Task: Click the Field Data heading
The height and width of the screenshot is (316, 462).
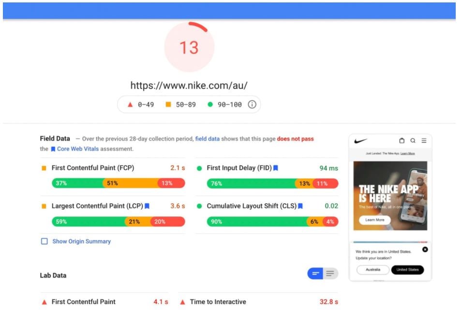Action: coord(55,138)
